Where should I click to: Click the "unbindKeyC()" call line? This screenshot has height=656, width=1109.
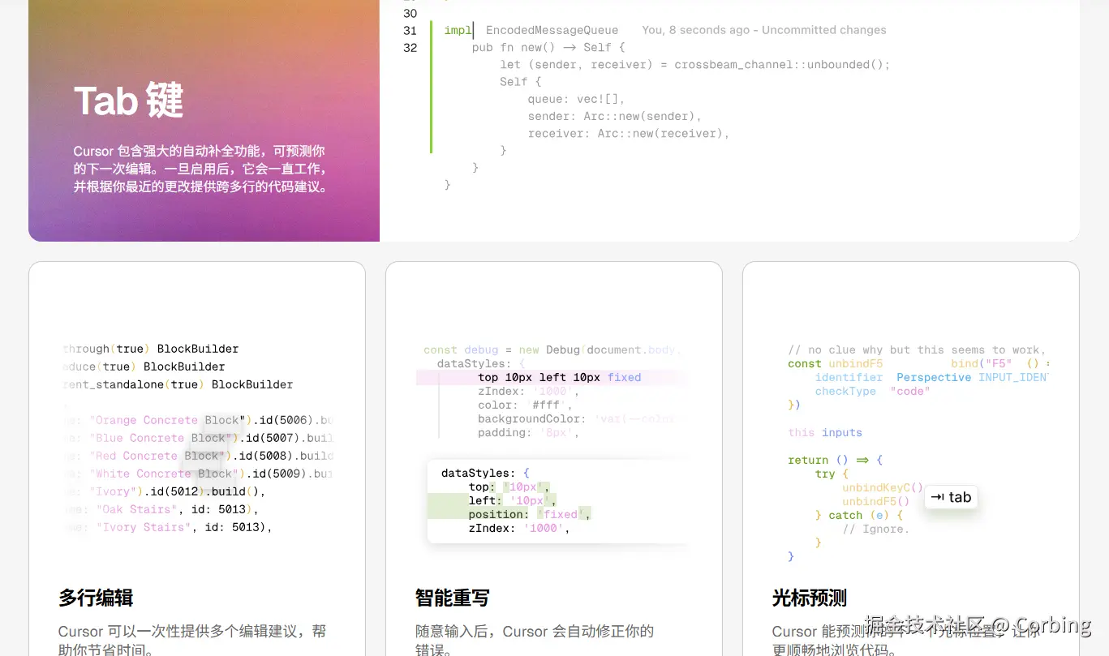tap(883, 487)
